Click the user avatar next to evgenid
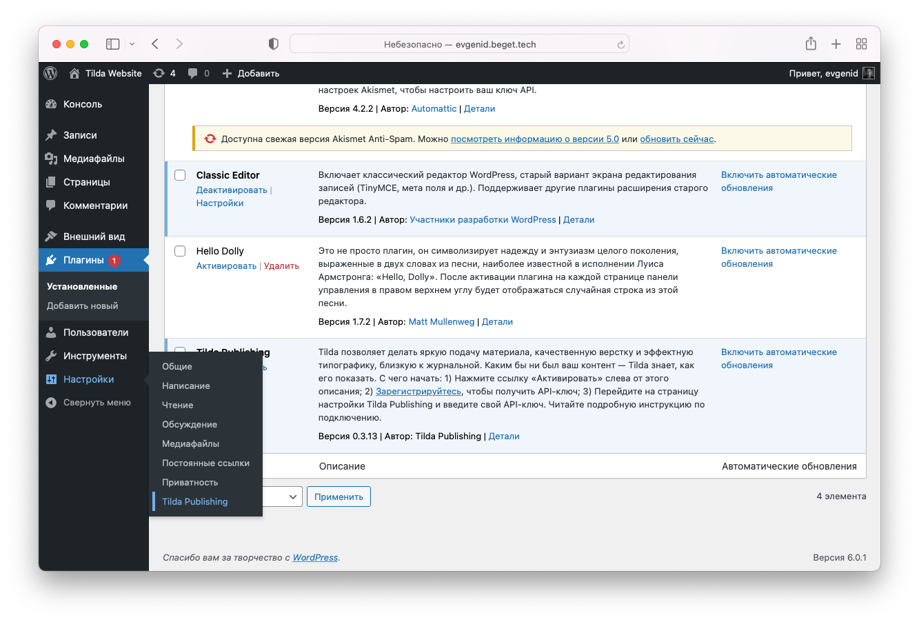The width and height of the screenshot is (919, 622). 869,73
